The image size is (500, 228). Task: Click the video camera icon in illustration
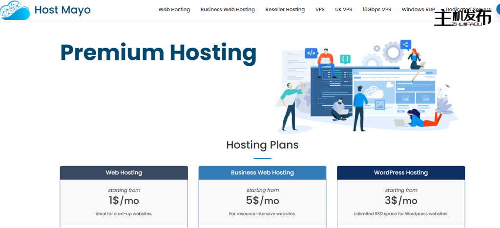point(389,85)
